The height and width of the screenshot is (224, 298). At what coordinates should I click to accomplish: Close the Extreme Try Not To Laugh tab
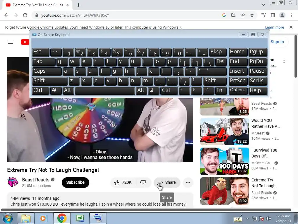(68, 5)
